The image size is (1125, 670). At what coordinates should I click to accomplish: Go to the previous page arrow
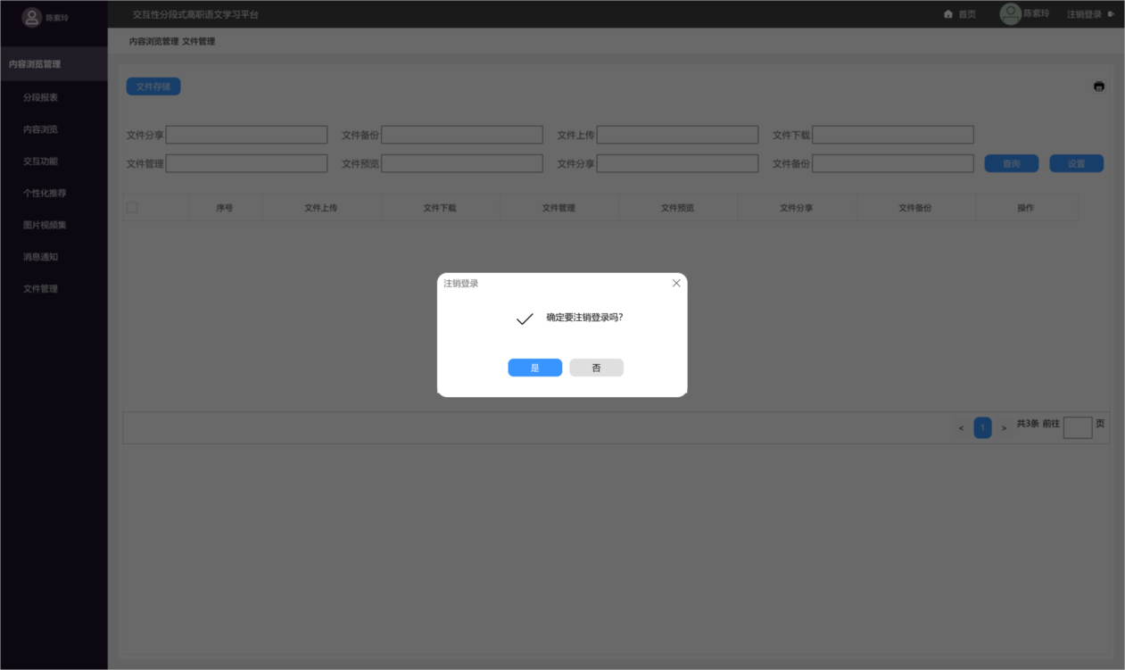(x=961, y=428)
